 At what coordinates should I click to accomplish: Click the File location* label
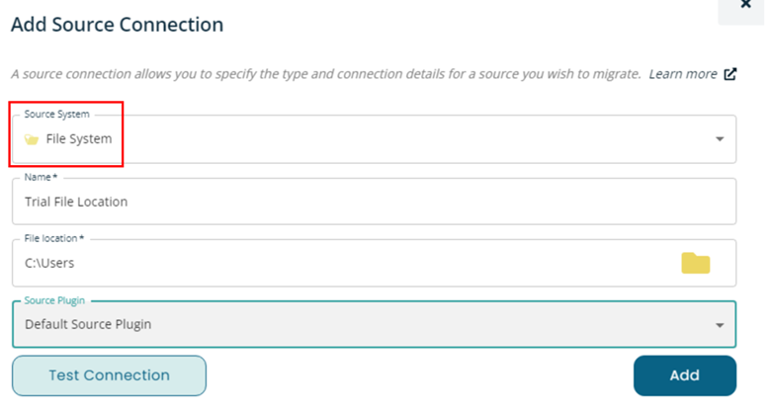click(54, 238)
